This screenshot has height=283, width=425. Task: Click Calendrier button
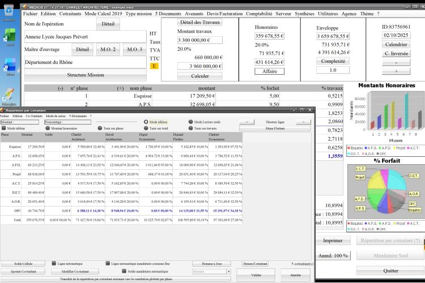pyautogui.click(x=396, y=44)
